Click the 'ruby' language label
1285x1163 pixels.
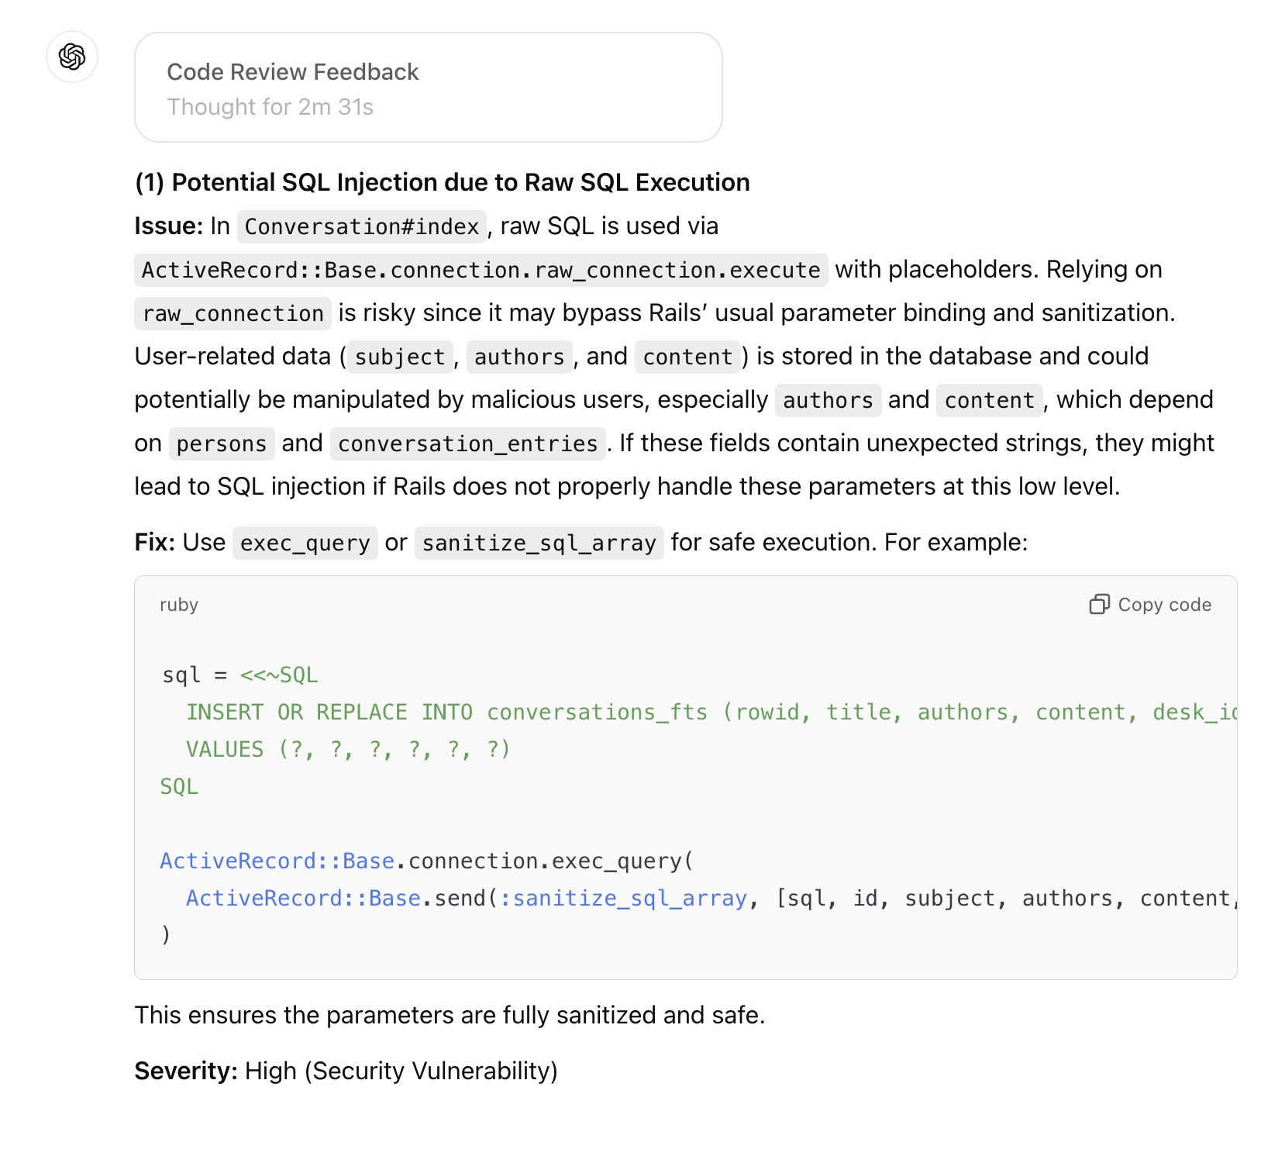179,605
